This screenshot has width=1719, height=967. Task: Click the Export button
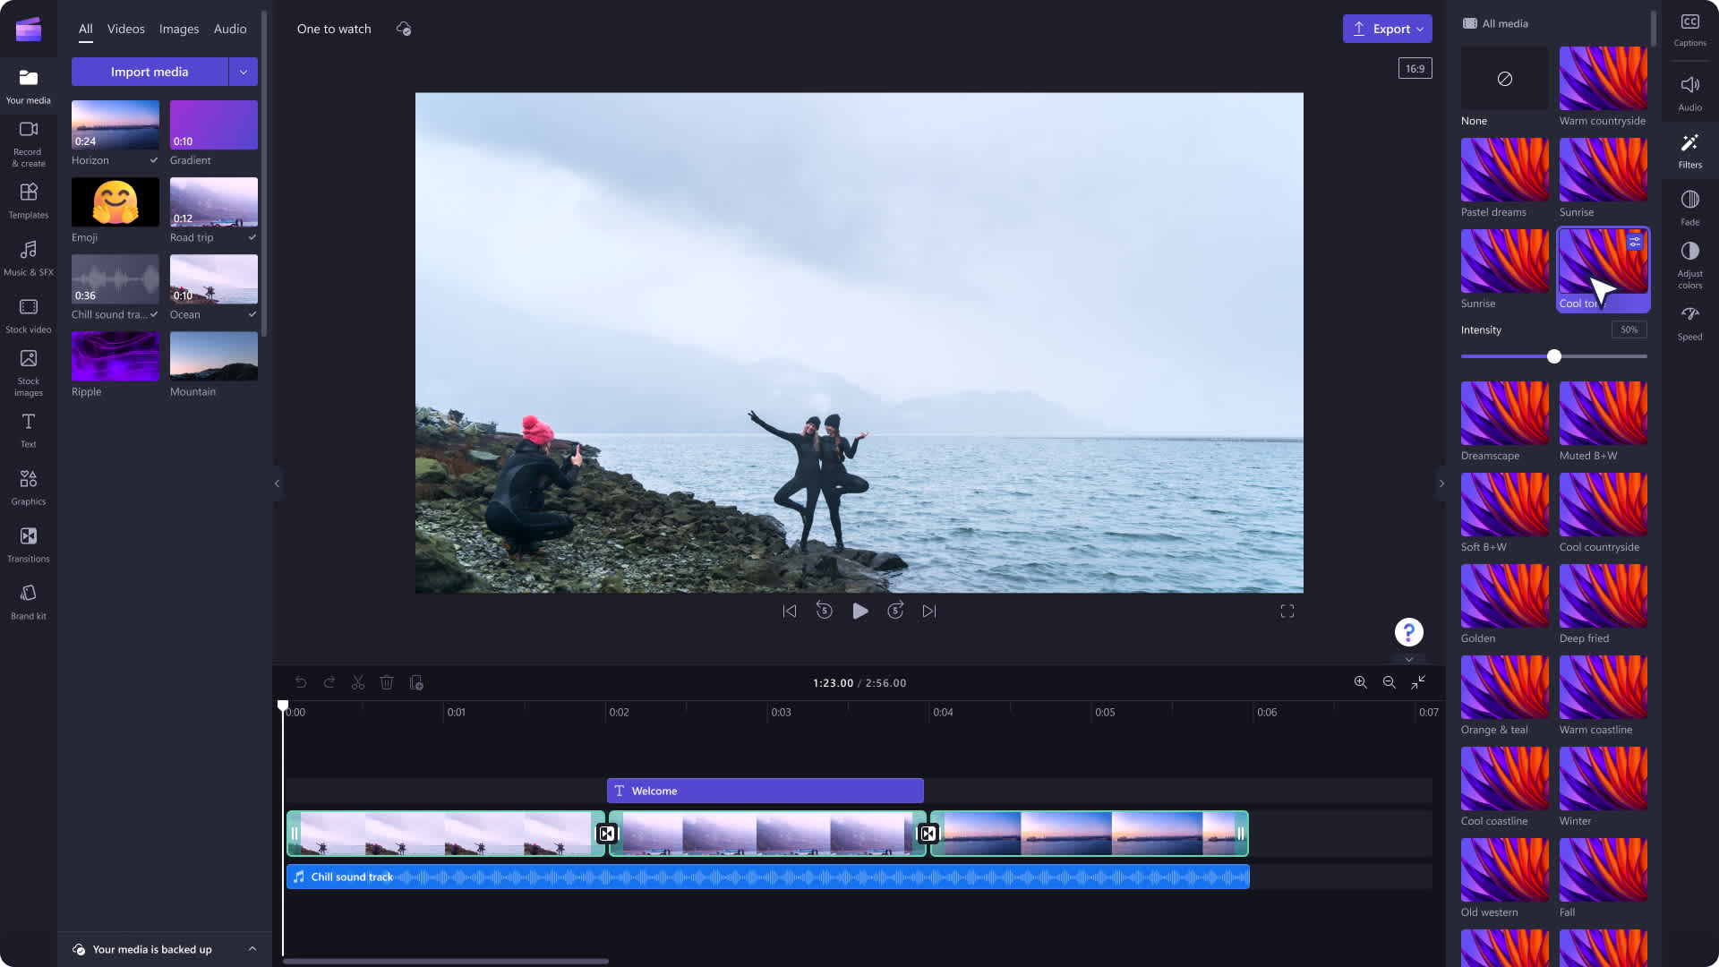pyautogui.click(x=1387, y=29)
